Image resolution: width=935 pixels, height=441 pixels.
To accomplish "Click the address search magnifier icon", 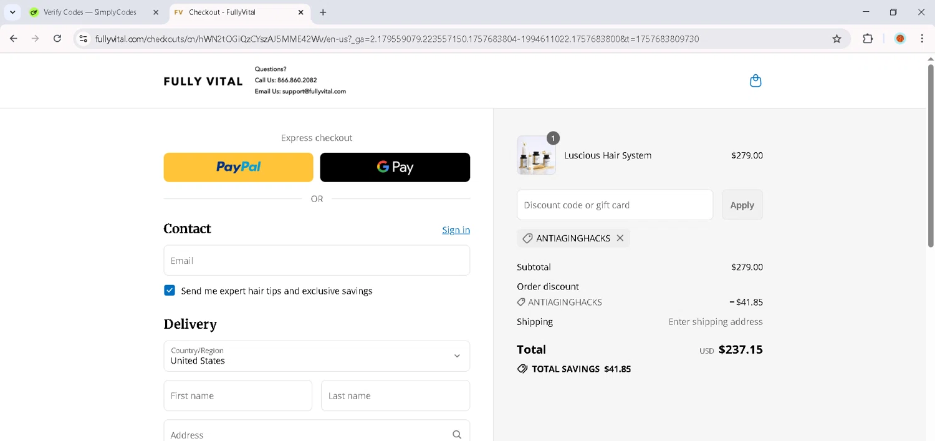I will 457,435.
